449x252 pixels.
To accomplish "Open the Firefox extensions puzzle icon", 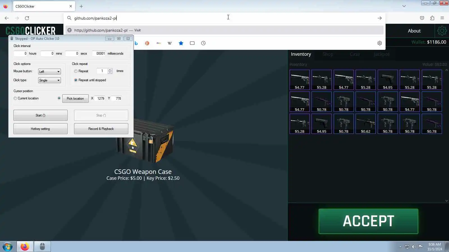I will (x=432, y=18).
